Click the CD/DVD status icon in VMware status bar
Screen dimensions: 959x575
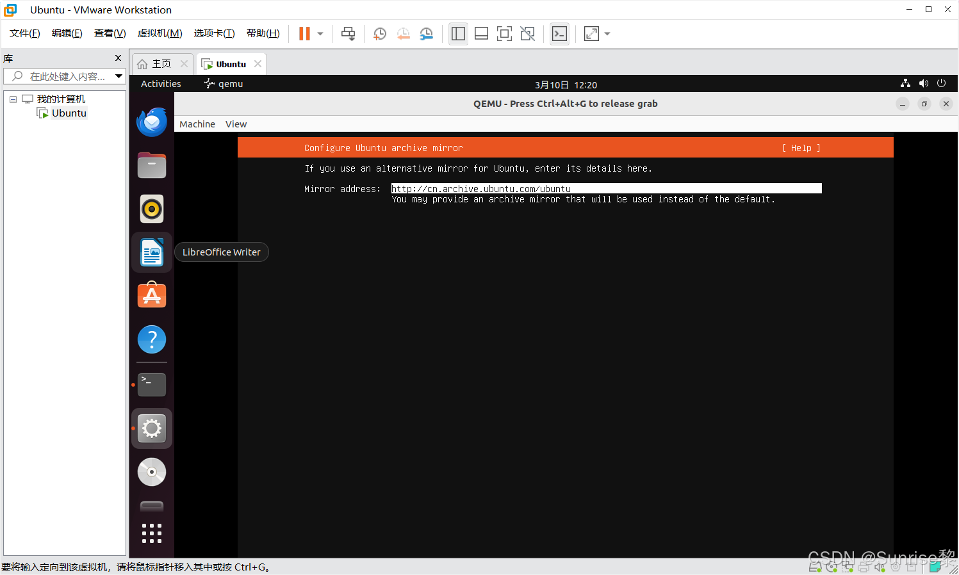tap(832, 567)
